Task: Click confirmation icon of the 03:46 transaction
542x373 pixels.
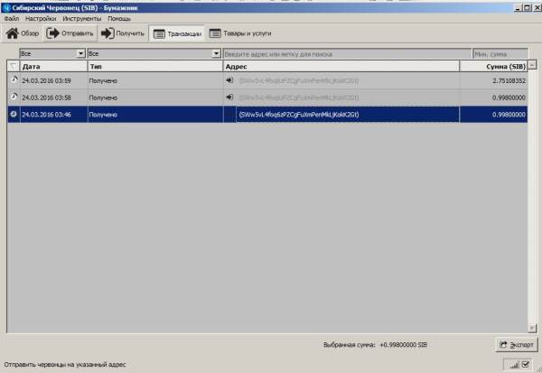Action: (x=14, y=114)
